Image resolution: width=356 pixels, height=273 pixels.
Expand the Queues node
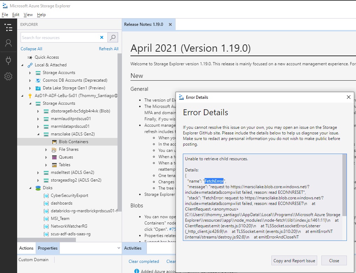(x=46, y=157)
